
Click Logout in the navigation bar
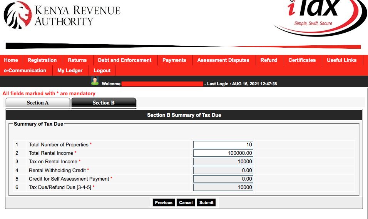click(x=102, y=70)
